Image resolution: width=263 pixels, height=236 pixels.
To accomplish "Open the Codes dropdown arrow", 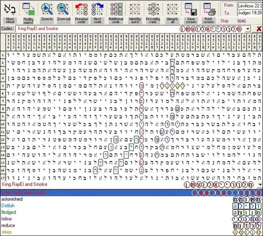I will click(248, 29).
